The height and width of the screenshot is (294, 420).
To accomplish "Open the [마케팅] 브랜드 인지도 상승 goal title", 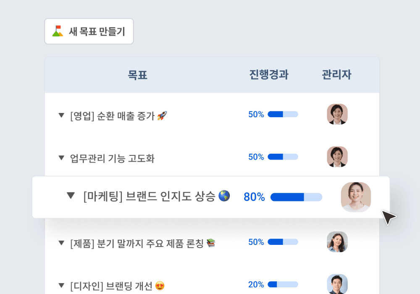I will (x=149, y=196).
